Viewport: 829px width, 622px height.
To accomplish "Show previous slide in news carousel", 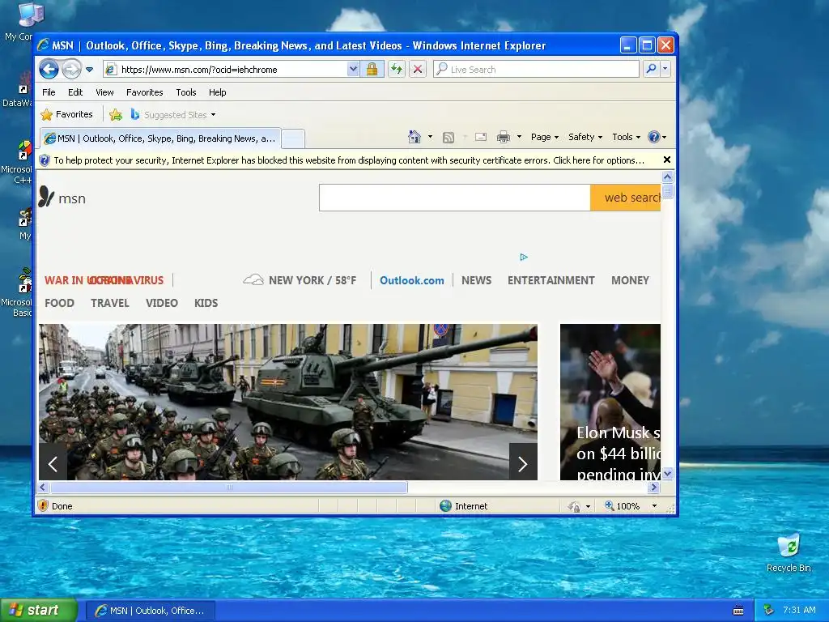I will tap(53, 464).
